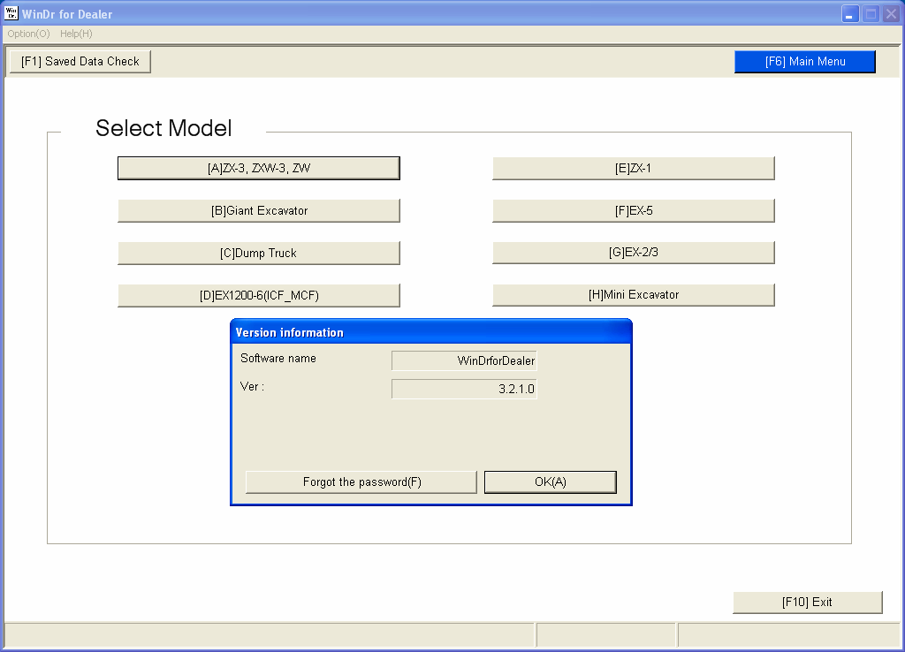
Task: Select the [G]EX-2/3 model
Action: [633, 252]
